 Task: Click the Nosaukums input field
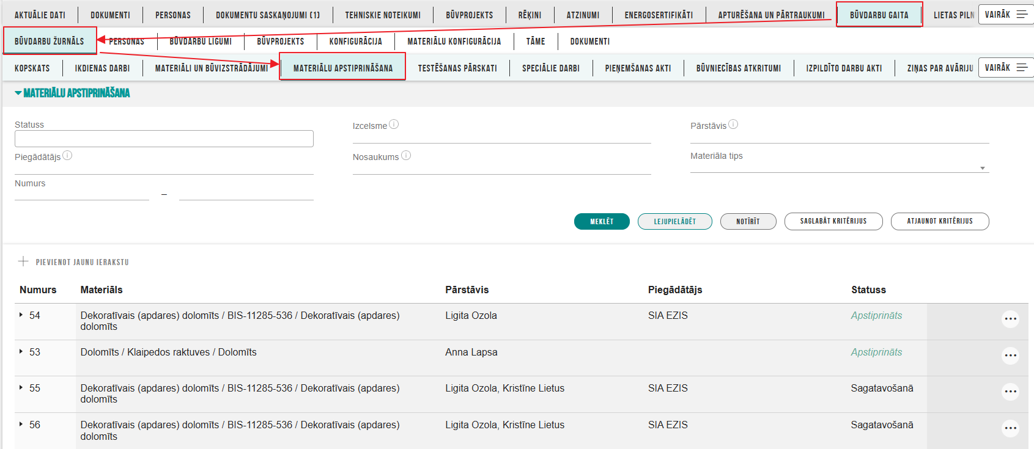coord(502,168)
